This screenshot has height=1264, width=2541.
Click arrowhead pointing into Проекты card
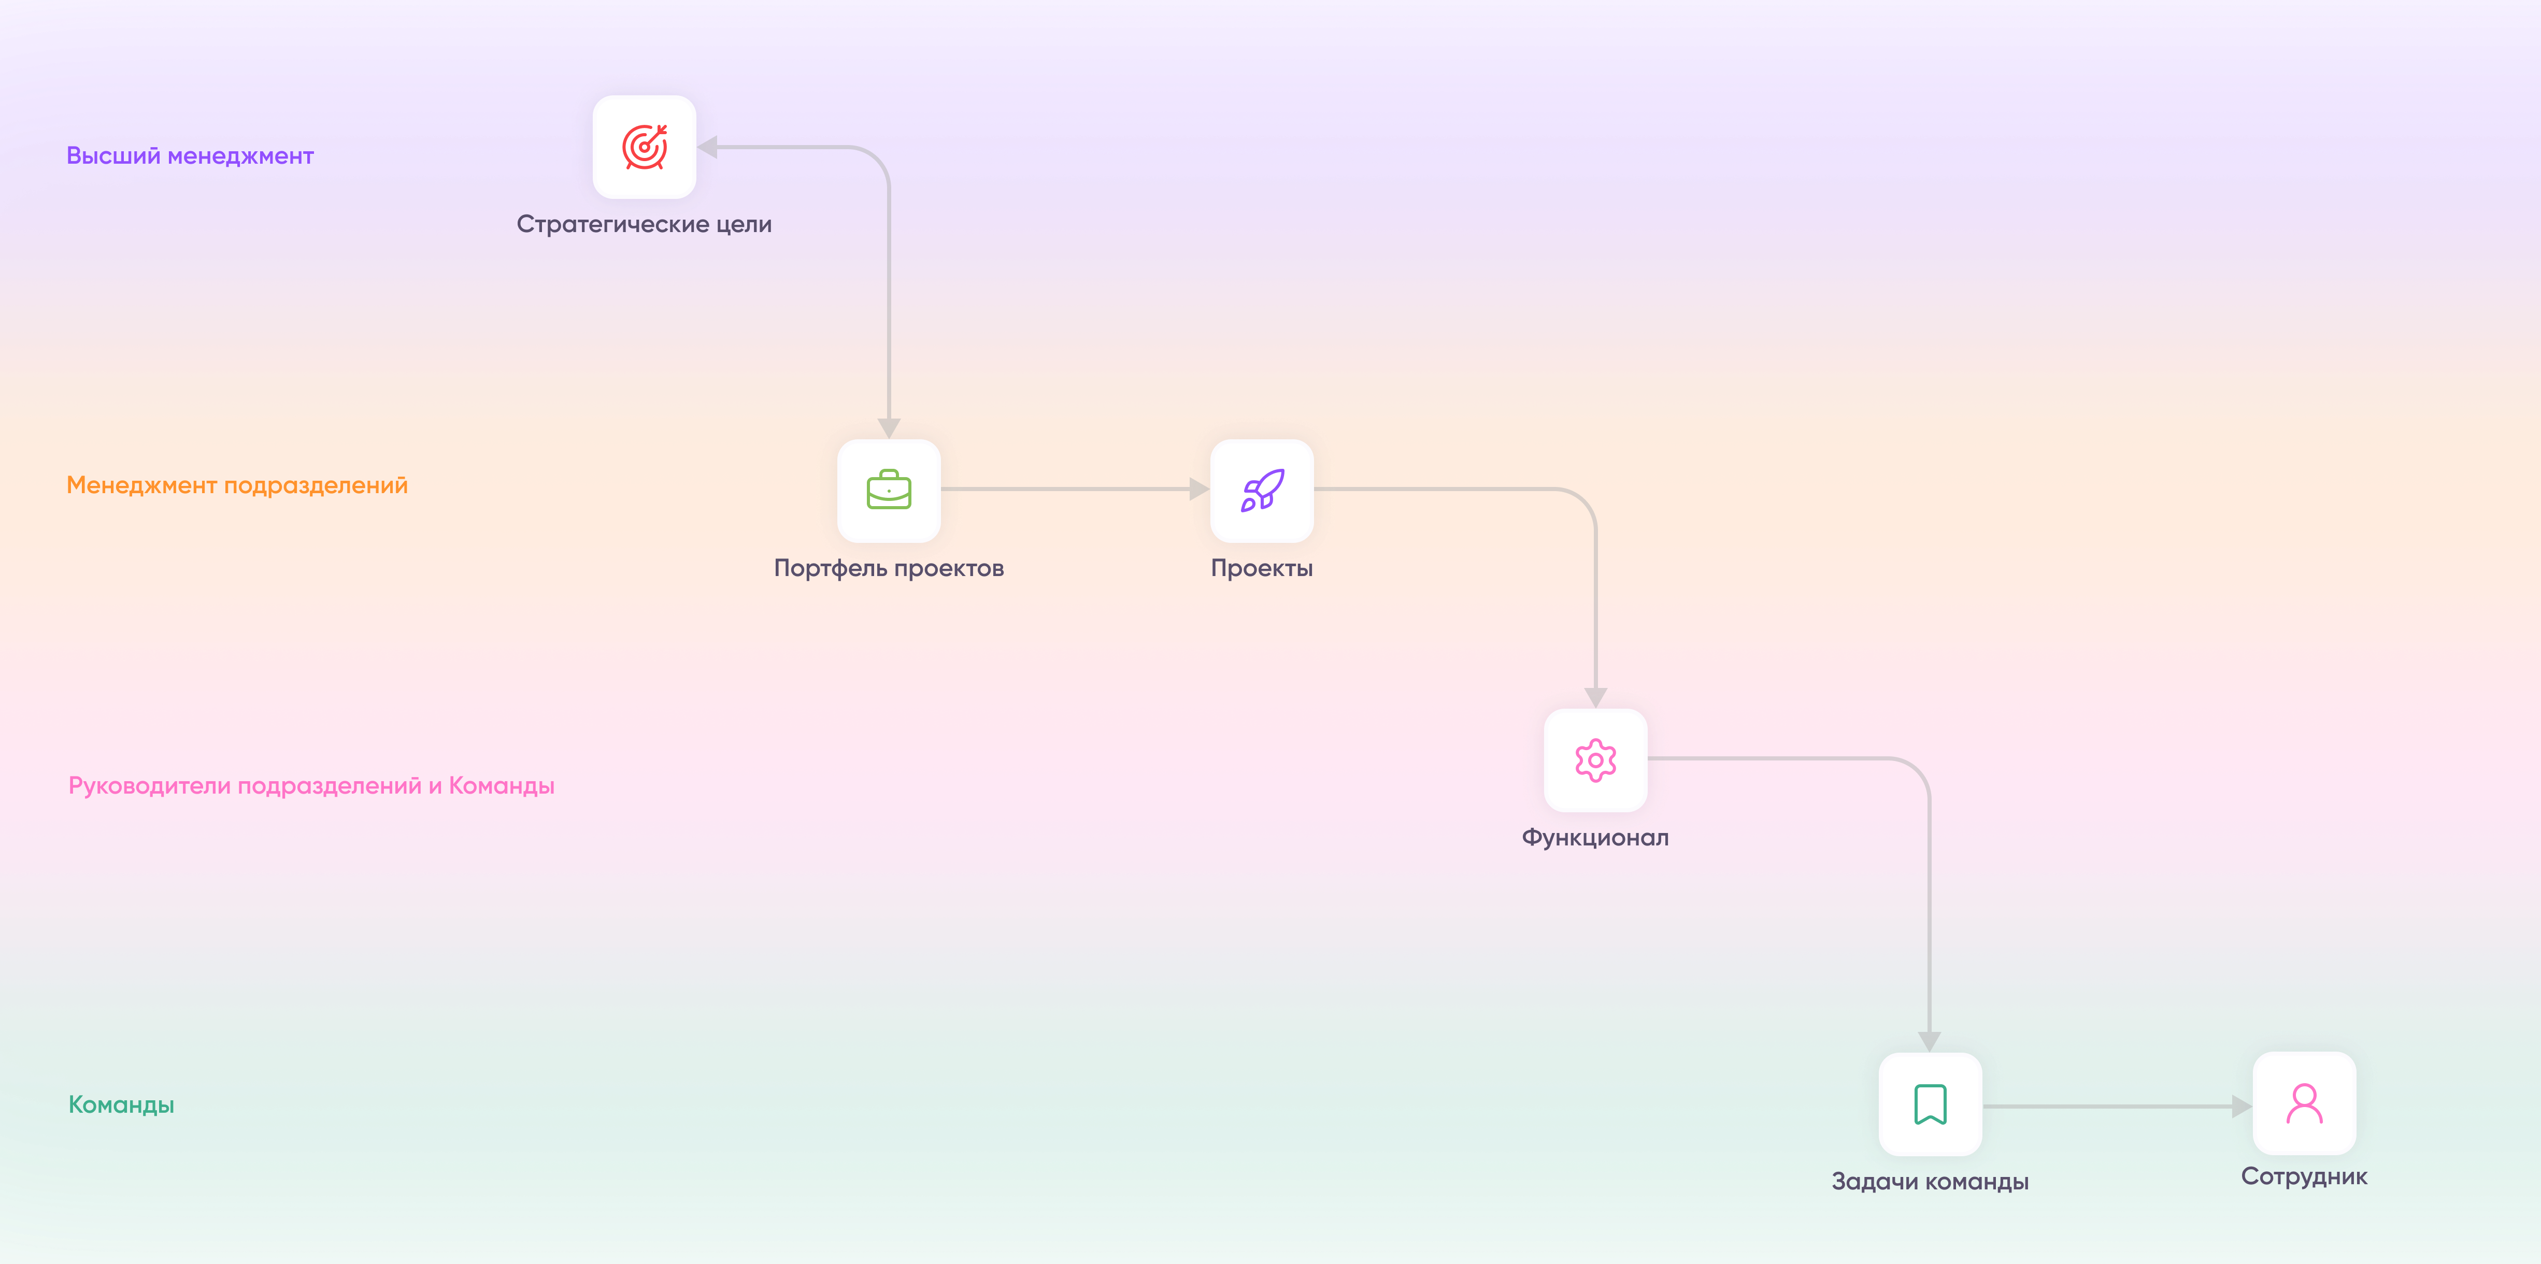pos(1198,489)
